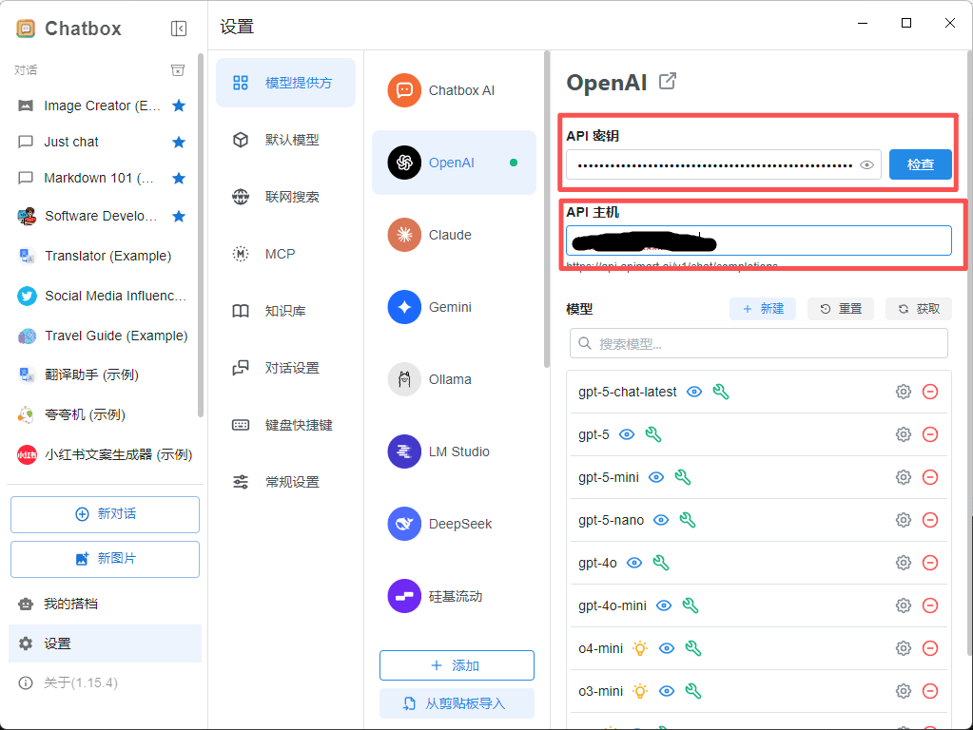This screenshot has height=730, width=973.
Task: Select the MCP settings tab
Action: pyautogui.click(x=285, y=254)
